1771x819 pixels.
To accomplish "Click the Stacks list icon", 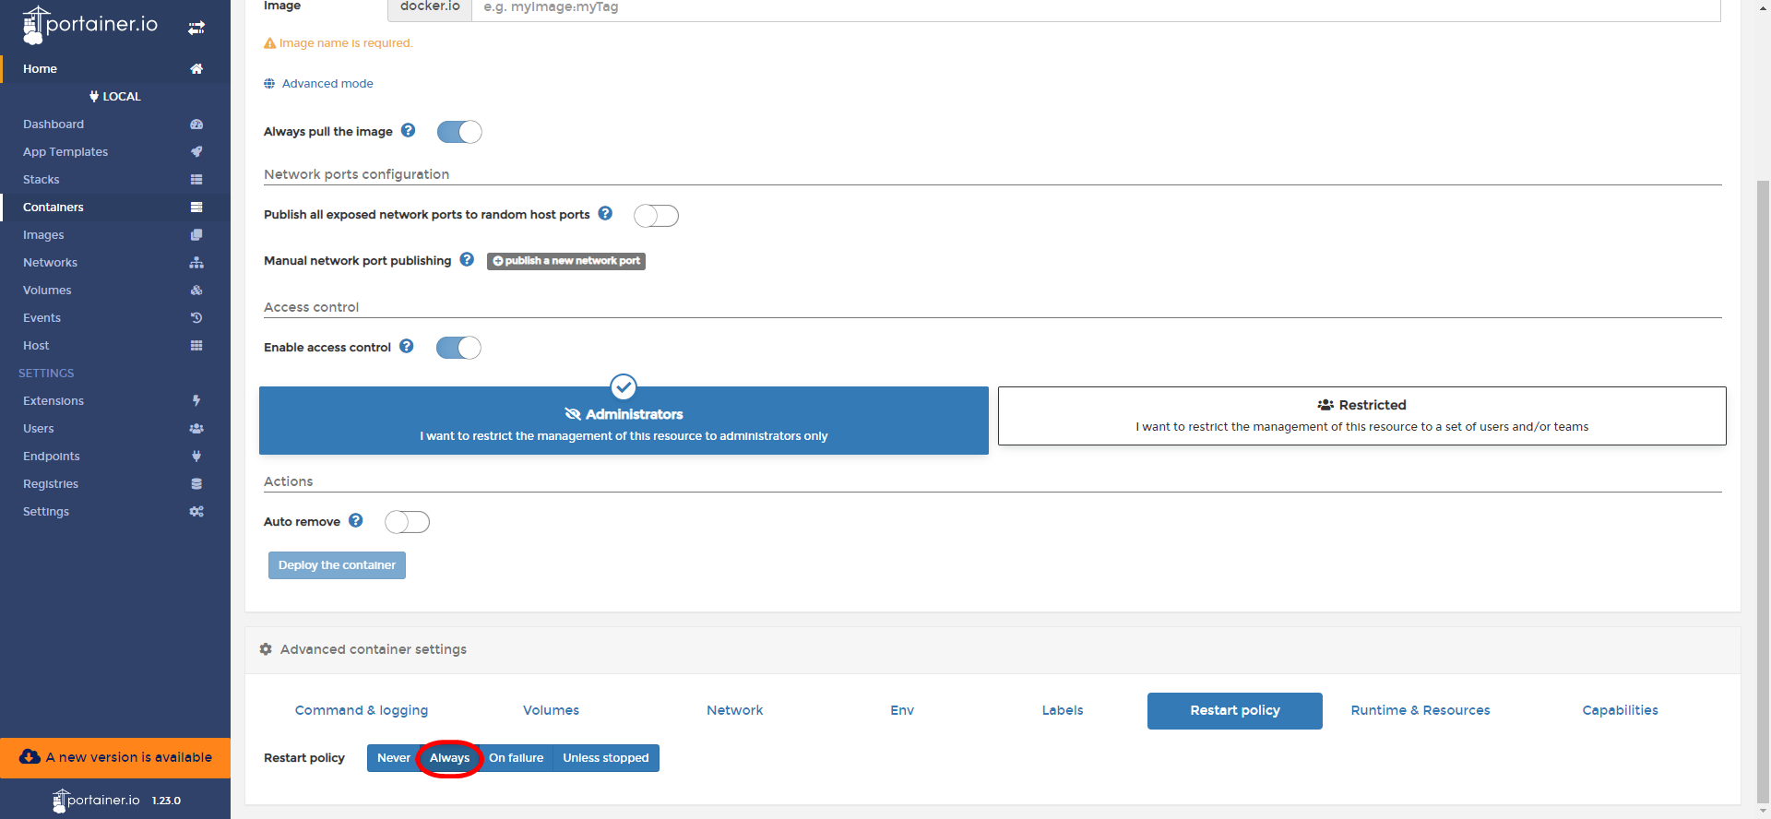I will click(196, 179).
